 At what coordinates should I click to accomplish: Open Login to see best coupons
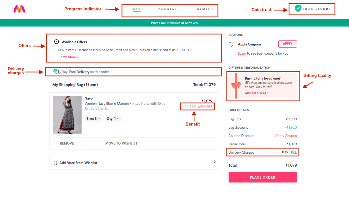point(242,53)
